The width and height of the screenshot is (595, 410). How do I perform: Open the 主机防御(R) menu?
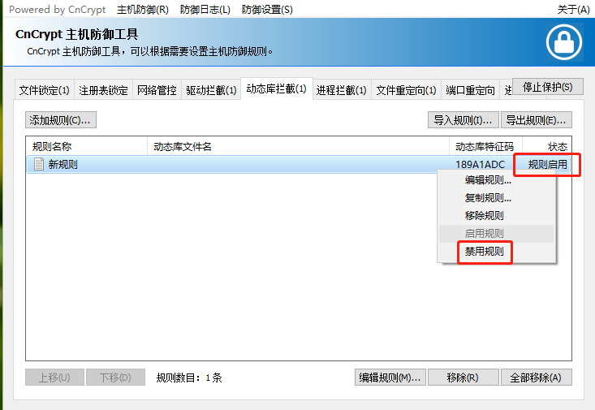click(x=143, y=9)
